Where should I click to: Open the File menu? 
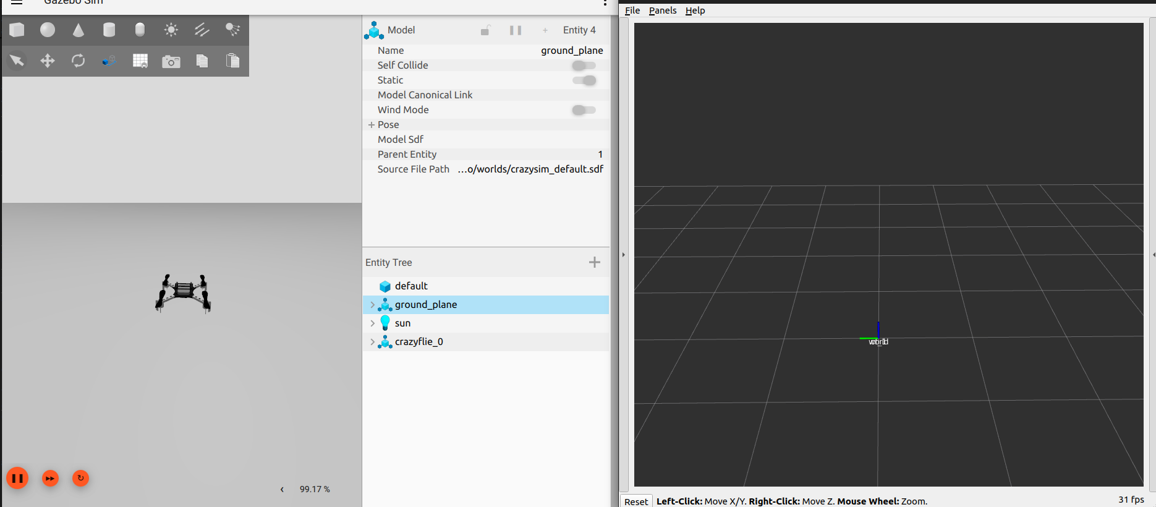point(632,11)
